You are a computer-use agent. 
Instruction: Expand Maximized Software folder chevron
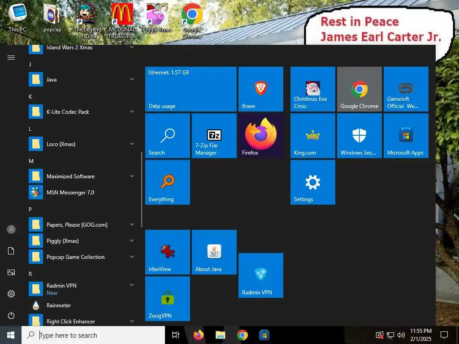tap(132, 176)
